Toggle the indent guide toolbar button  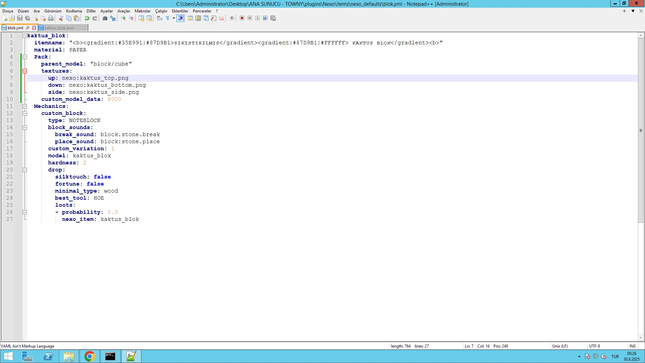[180, 18]
